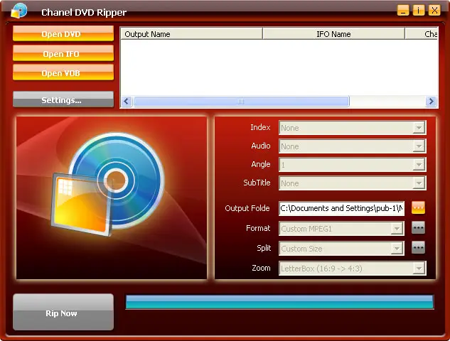Click the Open VOB button

click(63, 73)
